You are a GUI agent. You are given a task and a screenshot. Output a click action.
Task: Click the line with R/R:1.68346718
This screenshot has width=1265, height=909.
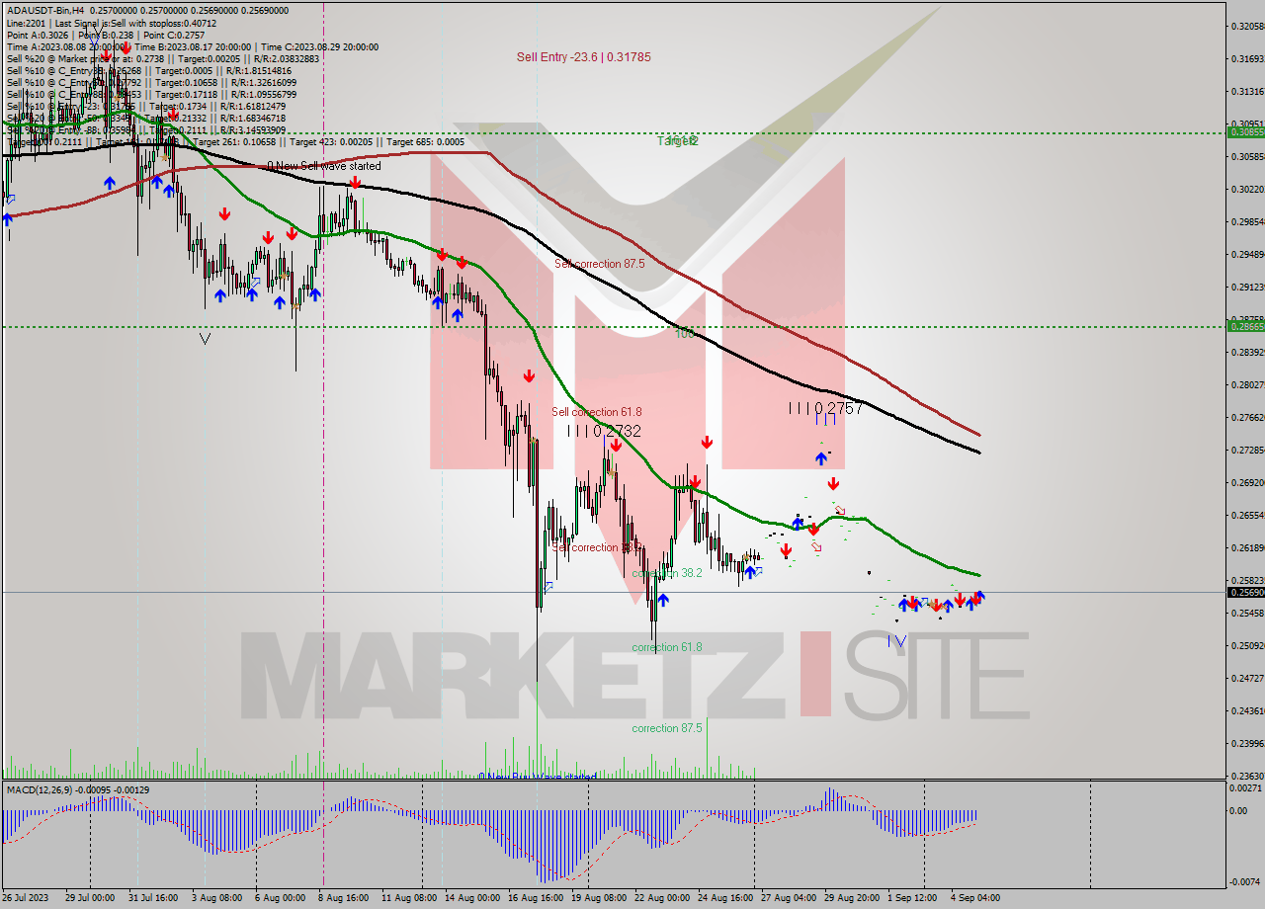[146, 118]
